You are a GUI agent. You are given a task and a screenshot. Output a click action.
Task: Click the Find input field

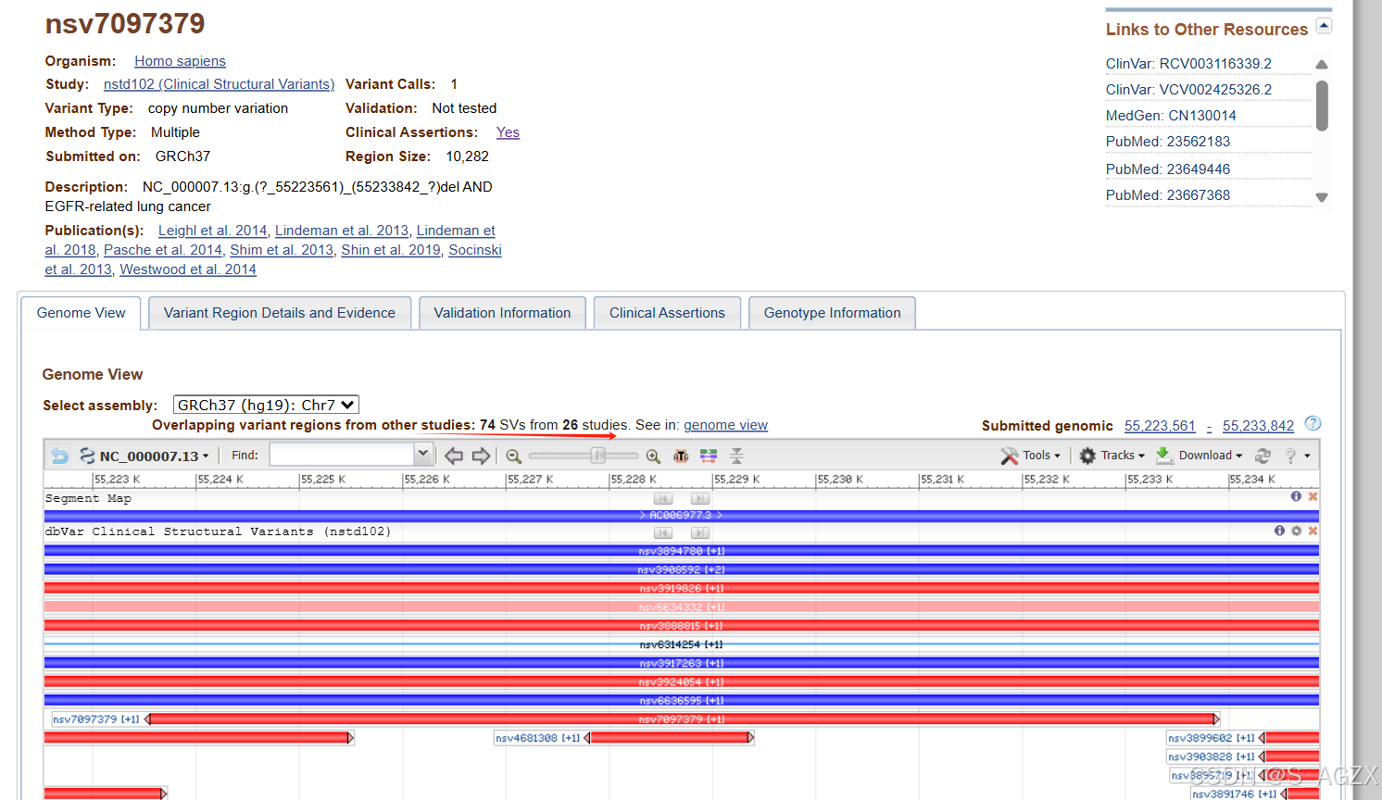(343, 455)
